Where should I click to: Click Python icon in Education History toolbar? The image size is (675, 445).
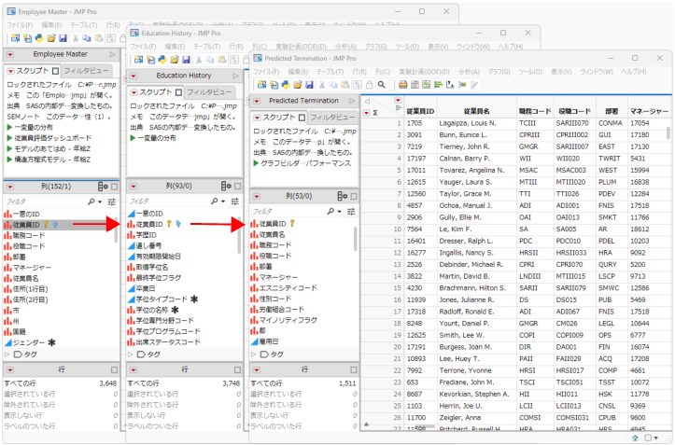click(162, 60)
